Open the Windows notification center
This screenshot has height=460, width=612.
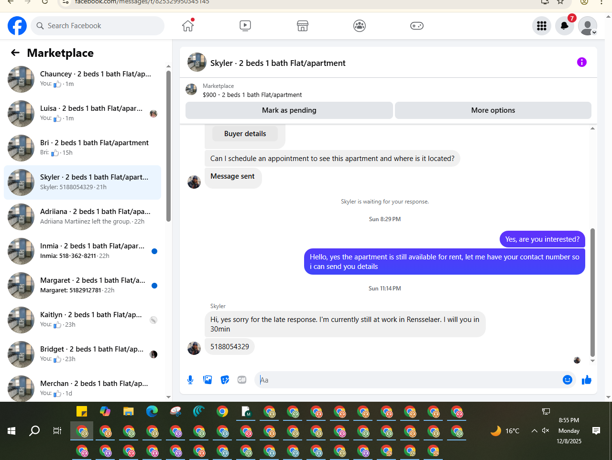pos(596,431)
